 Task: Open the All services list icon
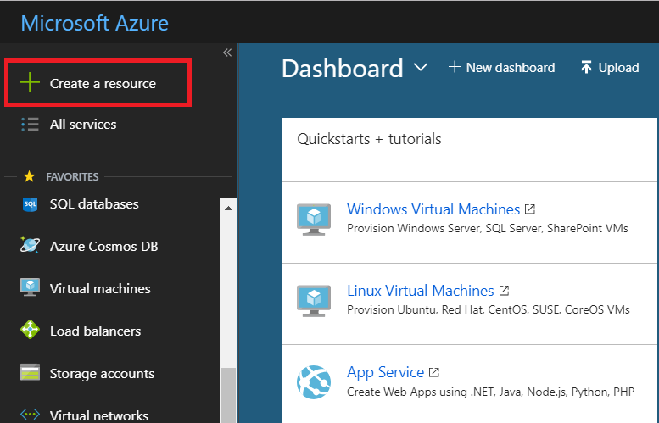(30, 125)
